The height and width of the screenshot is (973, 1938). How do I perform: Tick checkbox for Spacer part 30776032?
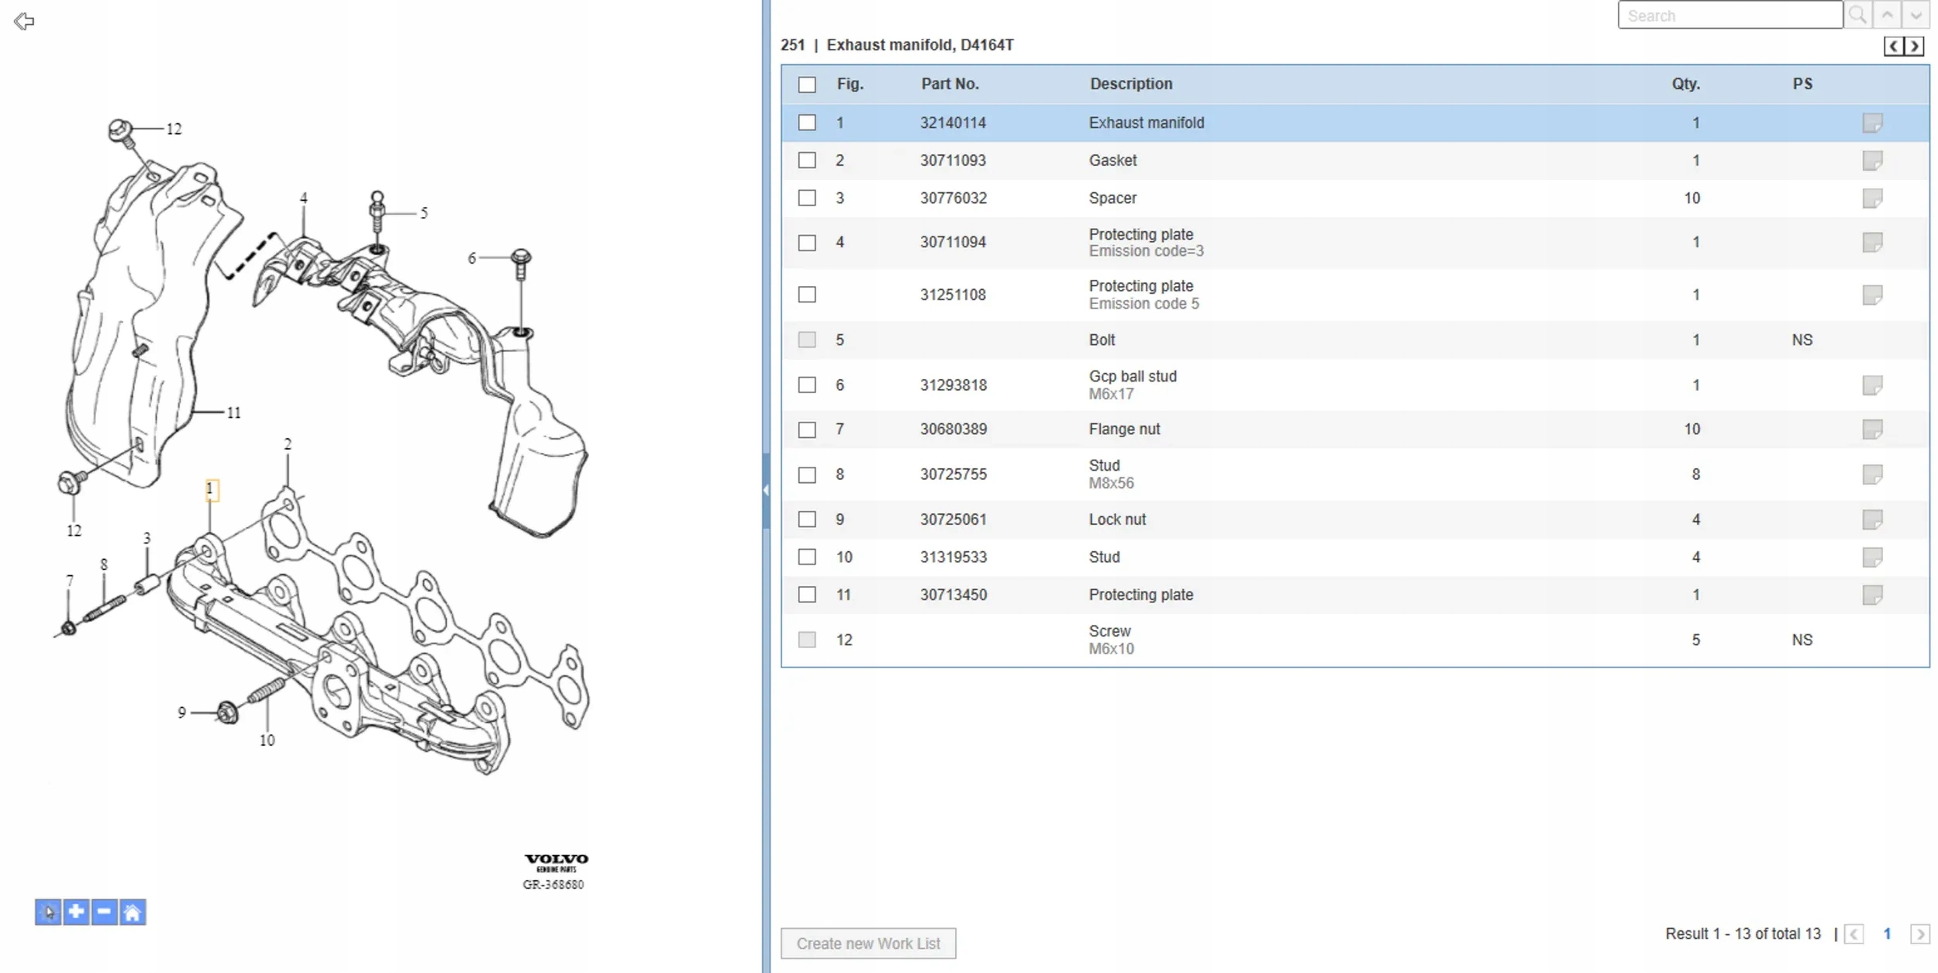pyautogui.click(x=807, y=198)
